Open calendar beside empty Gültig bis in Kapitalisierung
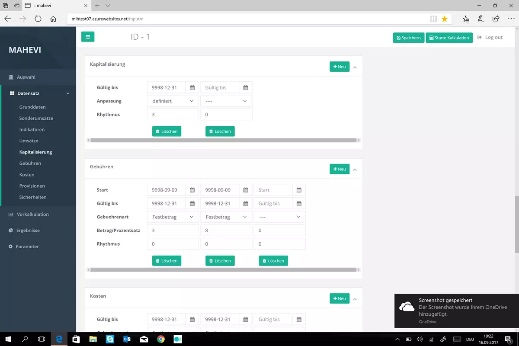519x346 pixels. (246, 87)
